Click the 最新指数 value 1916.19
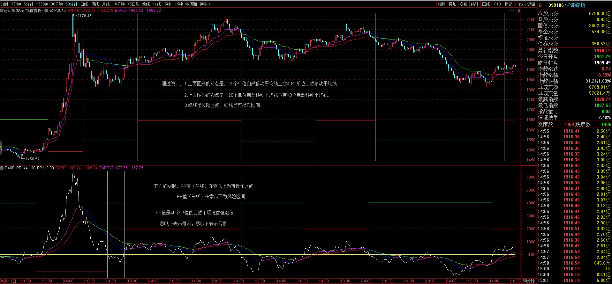Screen dimensions: 612x284 (602, 51)
